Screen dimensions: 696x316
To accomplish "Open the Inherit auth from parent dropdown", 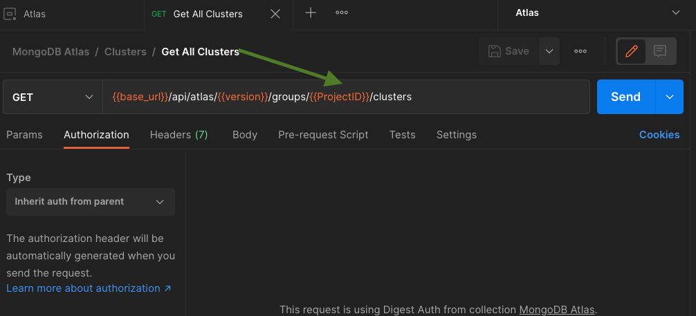I will pos(91,202).
